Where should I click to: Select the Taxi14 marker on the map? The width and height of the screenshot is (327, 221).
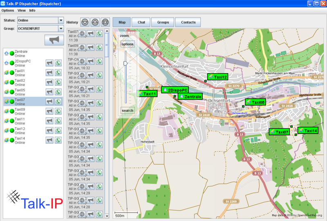point(308,131)
